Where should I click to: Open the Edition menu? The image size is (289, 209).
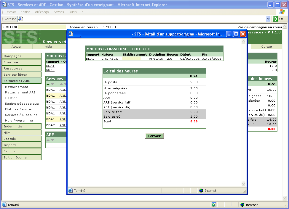pos(25,12)
